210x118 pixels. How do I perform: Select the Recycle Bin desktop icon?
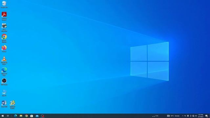click(4, 4)
